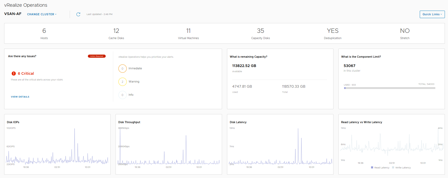
Task: Select the Info alerts count circle
Action: tap(123, 95)
